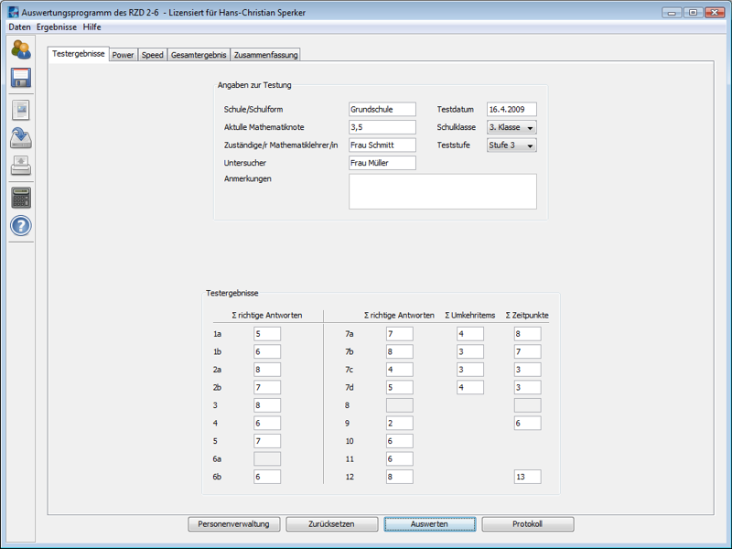Open the Hilfe menu
Screen dimensions: 732x549
(92, 27)
